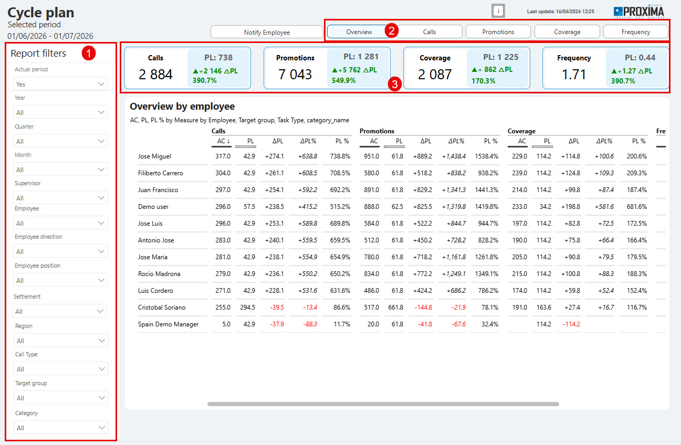Image resolution: width=681 pixels, height=445 pixels.
Task: Select the Frequency tab
Action: tap(636, 31)
